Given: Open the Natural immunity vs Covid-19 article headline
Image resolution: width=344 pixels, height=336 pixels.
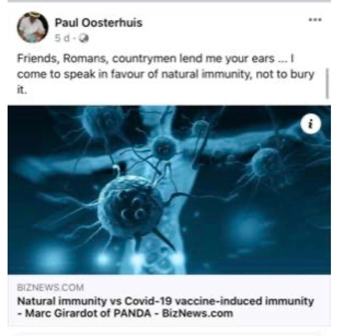Looking at the screenshot, I should point(166,307).
